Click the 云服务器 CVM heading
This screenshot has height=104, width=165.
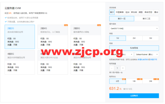[13, 8]
